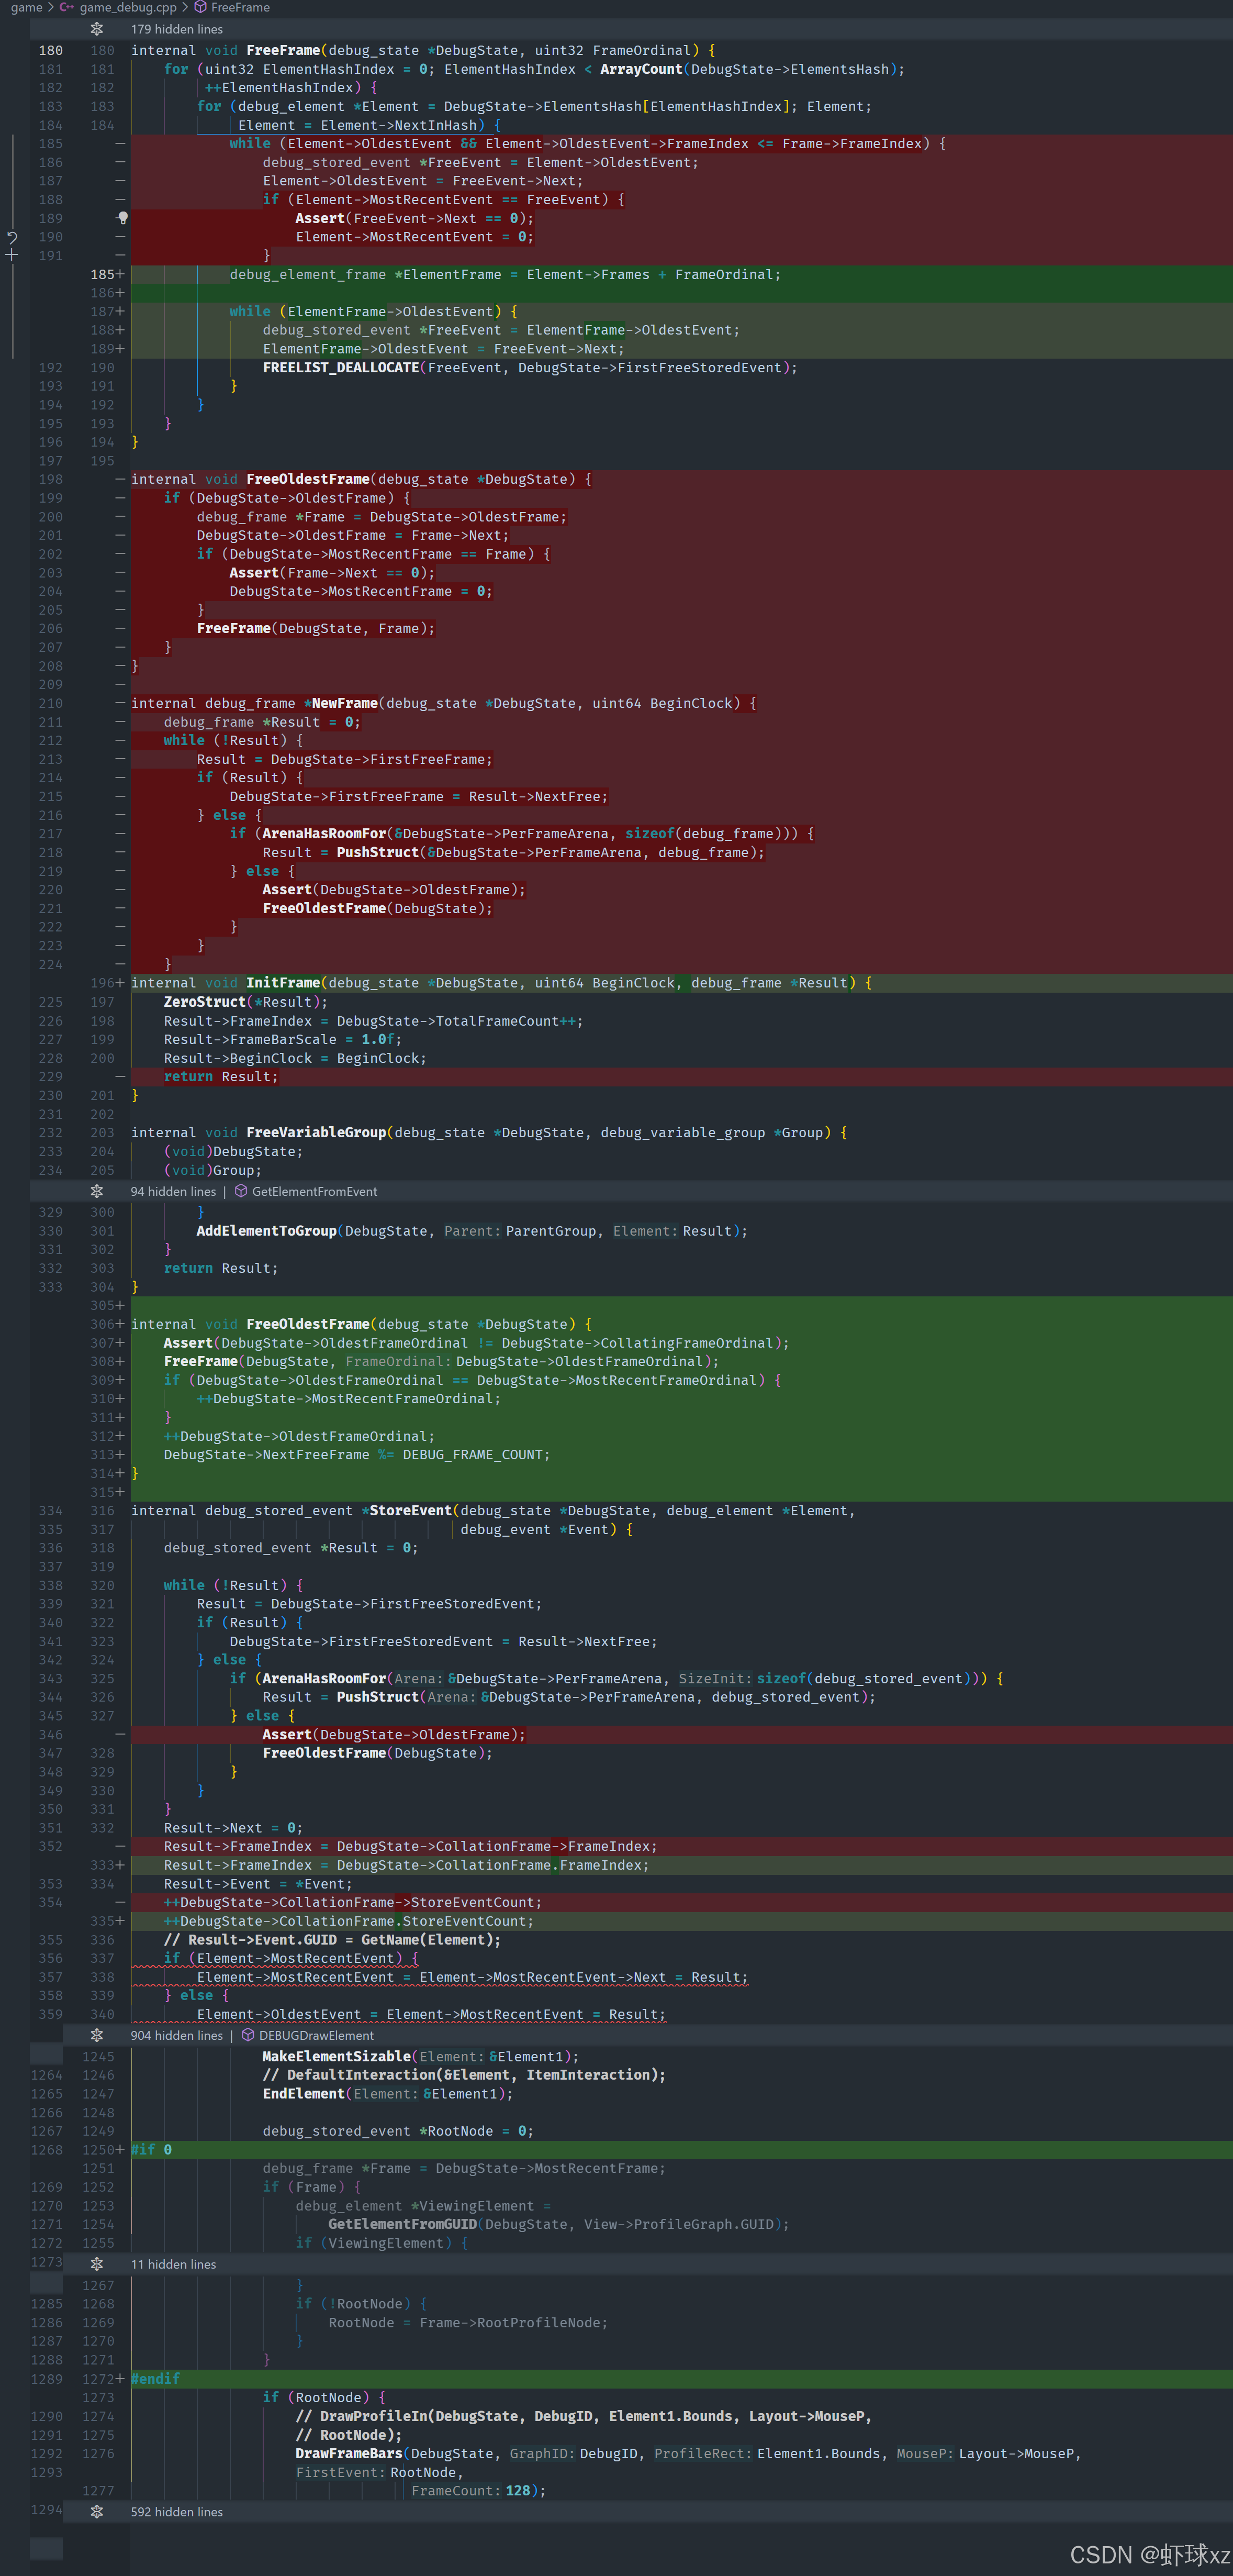Unfold the 11 hidden lines region icon
The width and height of the screenshot is (1233, 2576).
(x=97, y=2264)
